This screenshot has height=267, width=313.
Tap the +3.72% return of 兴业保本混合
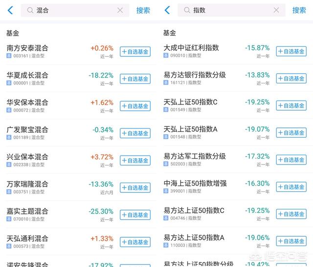tap(102, 157)
